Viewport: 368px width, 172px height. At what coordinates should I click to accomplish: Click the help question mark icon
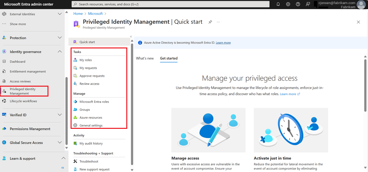[x=298, y=4]
